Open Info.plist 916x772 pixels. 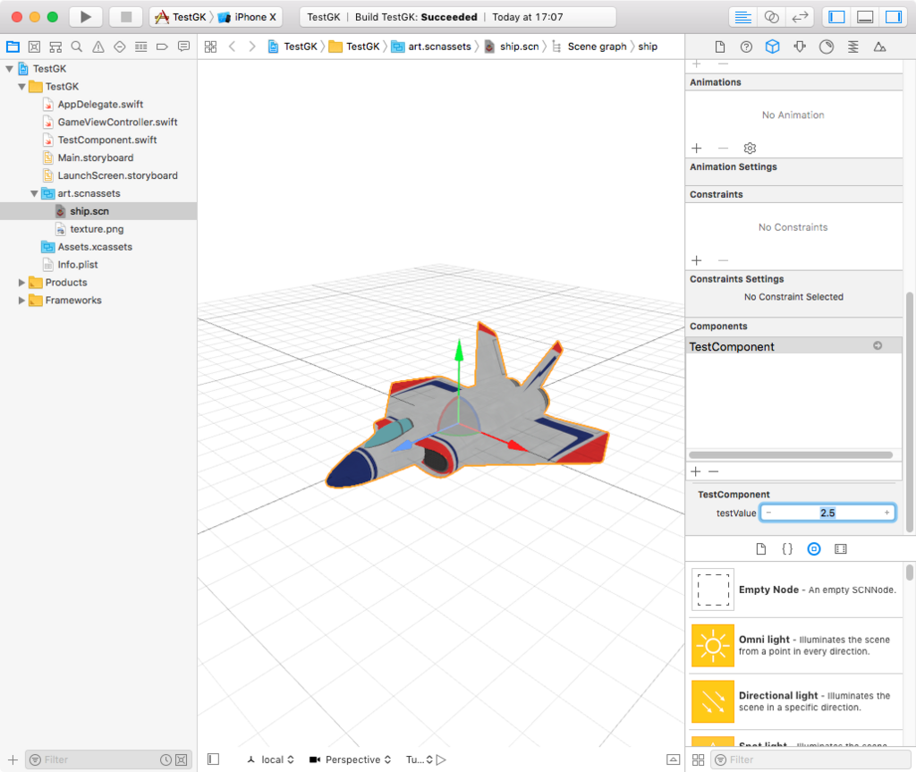(x=77, y=265)
